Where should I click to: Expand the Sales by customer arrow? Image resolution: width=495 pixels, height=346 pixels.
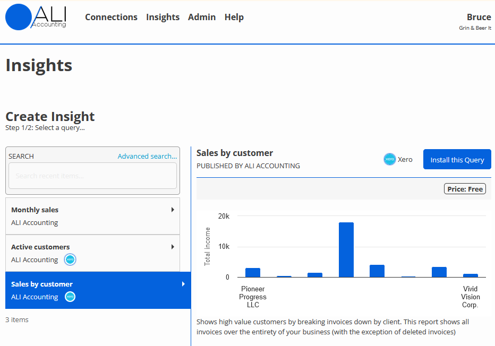(x=183, y=284)
